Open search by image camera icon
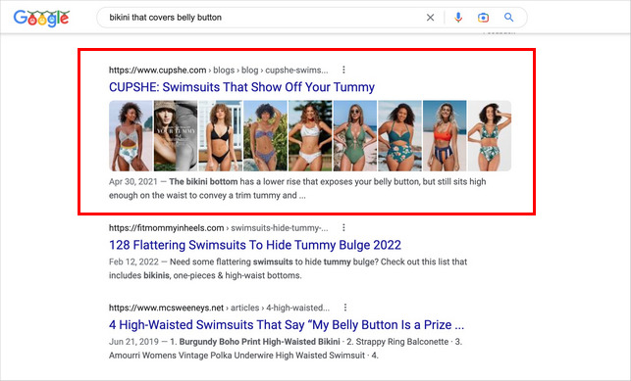This screenshot has width=631, height=381. click(x=483, y=18)
